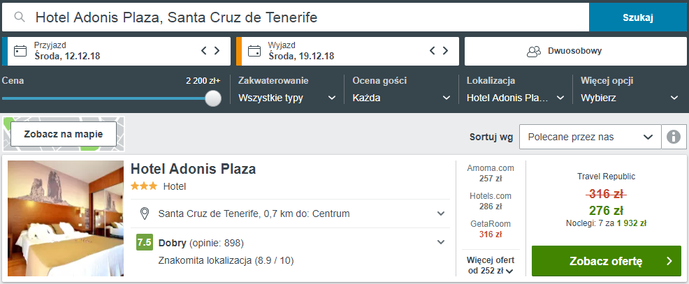Open the Więcej opcji dropdown
The image size is (689, 284).
pos(630,98)
